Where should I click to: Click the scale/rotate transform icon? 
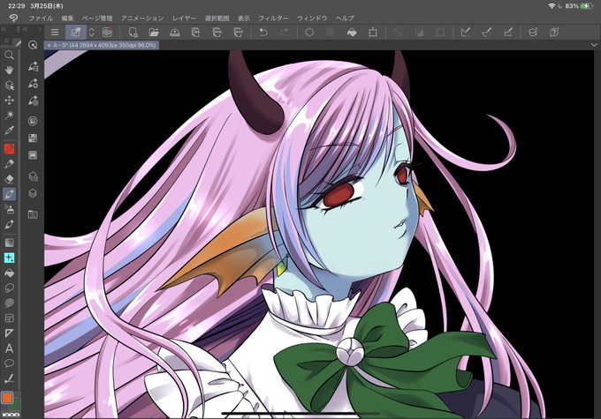(373, 32)
